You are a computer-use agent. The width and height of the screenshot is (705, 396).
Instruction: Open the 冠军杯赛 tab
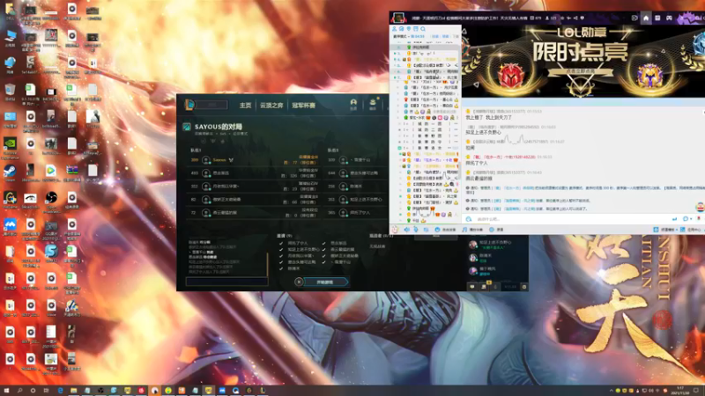pyautogui.click(x=303, y=106)
